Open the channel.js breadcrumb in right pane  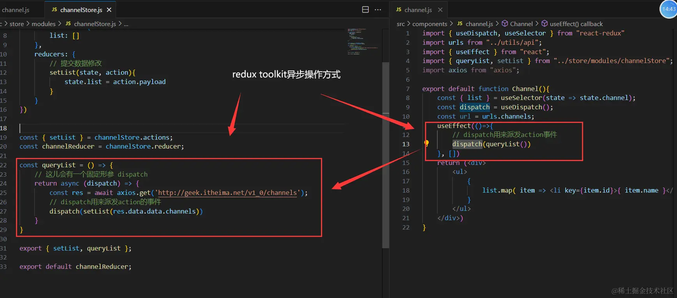pos(480,24)
